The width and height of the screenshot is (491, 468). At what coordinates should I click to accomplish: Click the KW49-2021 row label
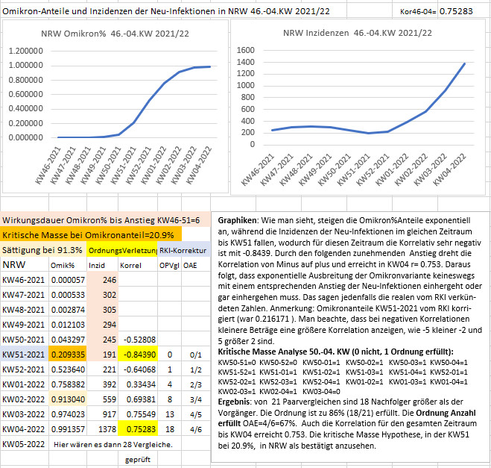click(25, 325)
